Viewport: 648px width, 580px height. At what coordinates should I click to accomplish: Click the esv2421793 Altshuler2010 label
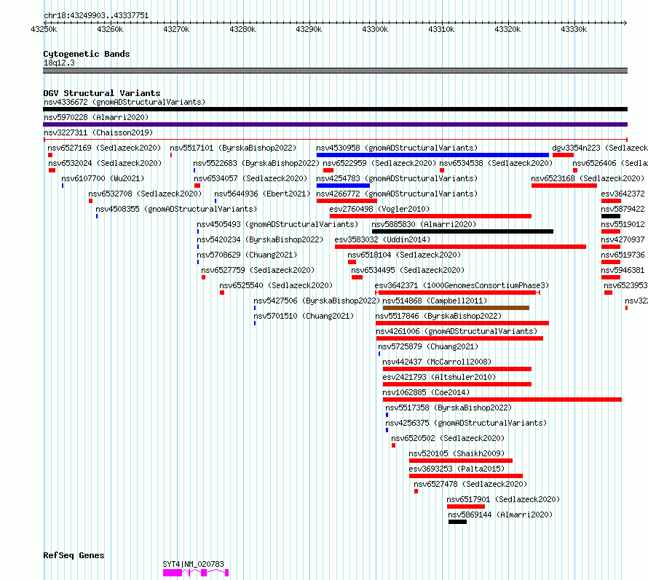click(439, 377)
